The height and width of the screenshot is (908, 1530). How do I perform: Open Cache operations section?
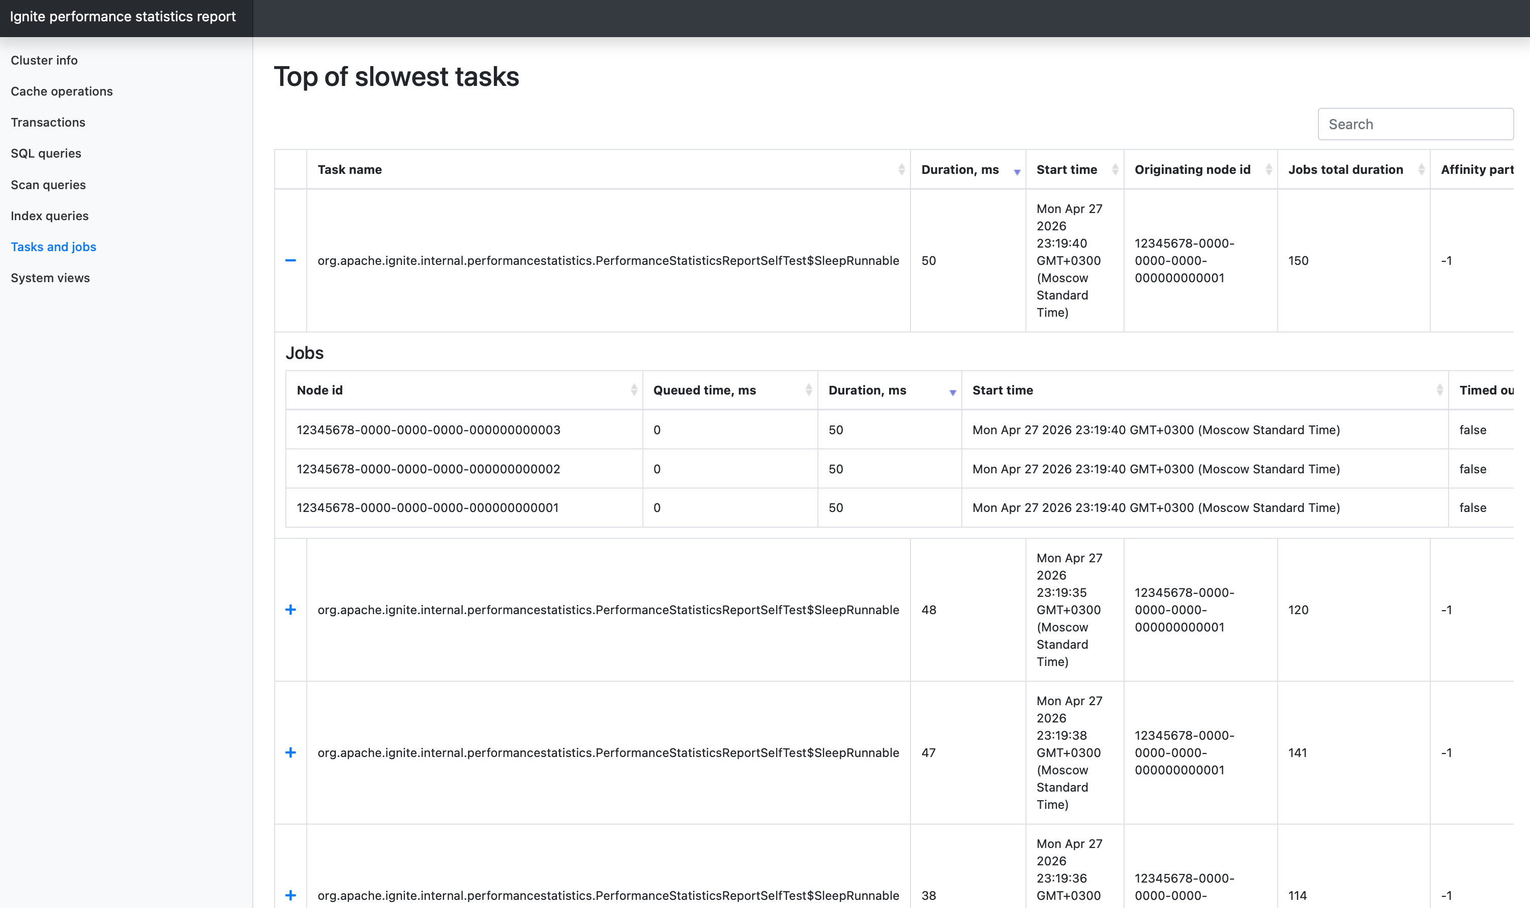point(62,91)
